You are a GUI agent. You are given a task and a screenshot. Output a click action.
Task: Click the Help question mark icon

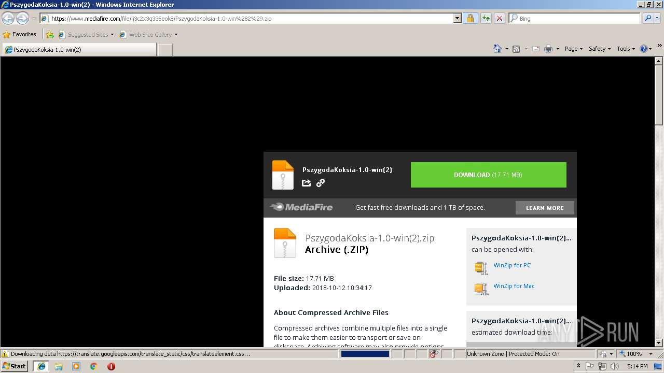tap(644, 49)
